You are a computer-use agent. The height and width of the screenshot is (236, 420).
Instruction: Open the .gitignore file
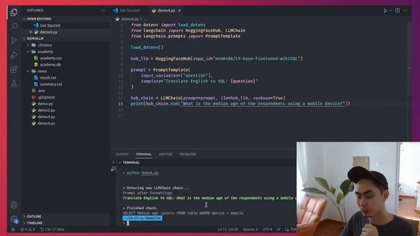(x=46, y=97)
